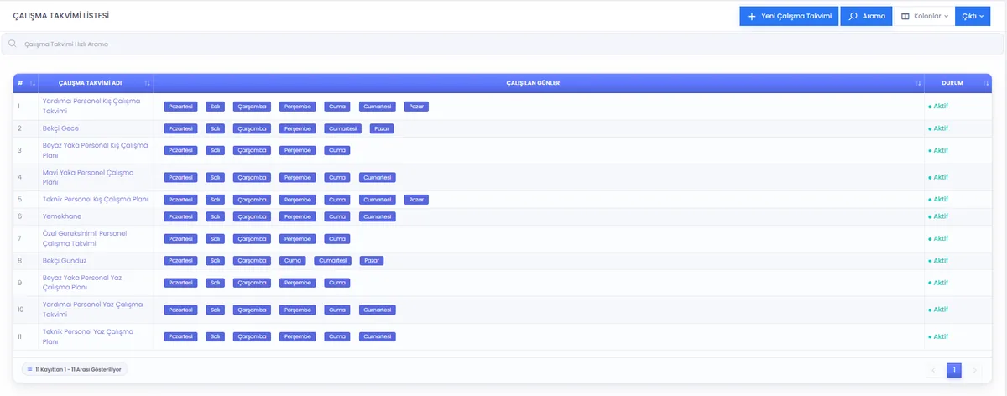Open the Arama search button
1007x396 pixels.
click(x=866, y=16)
